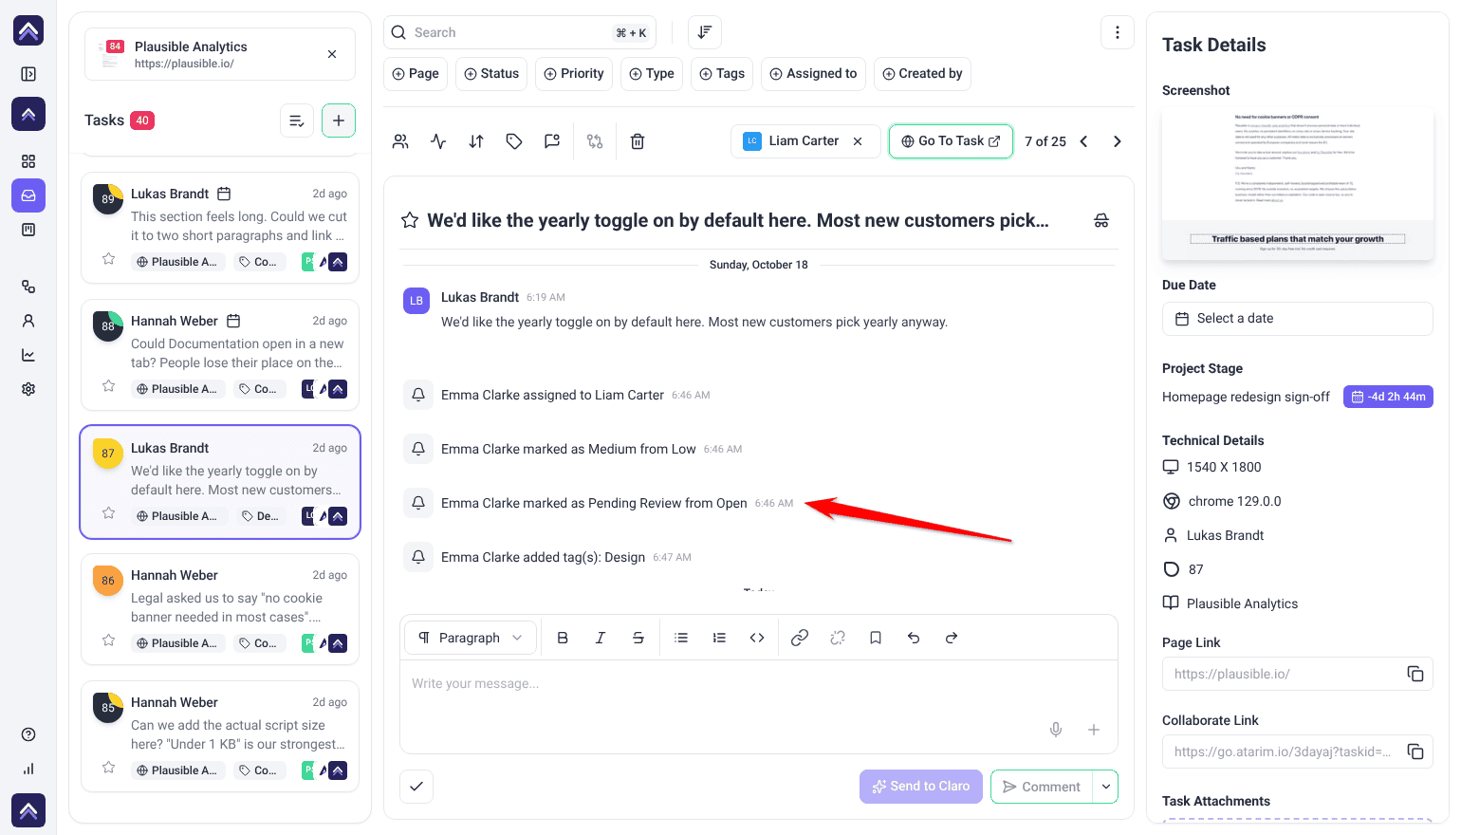
Task: Copy the Collaborate Link URL
Action: tap(1415, 751)
